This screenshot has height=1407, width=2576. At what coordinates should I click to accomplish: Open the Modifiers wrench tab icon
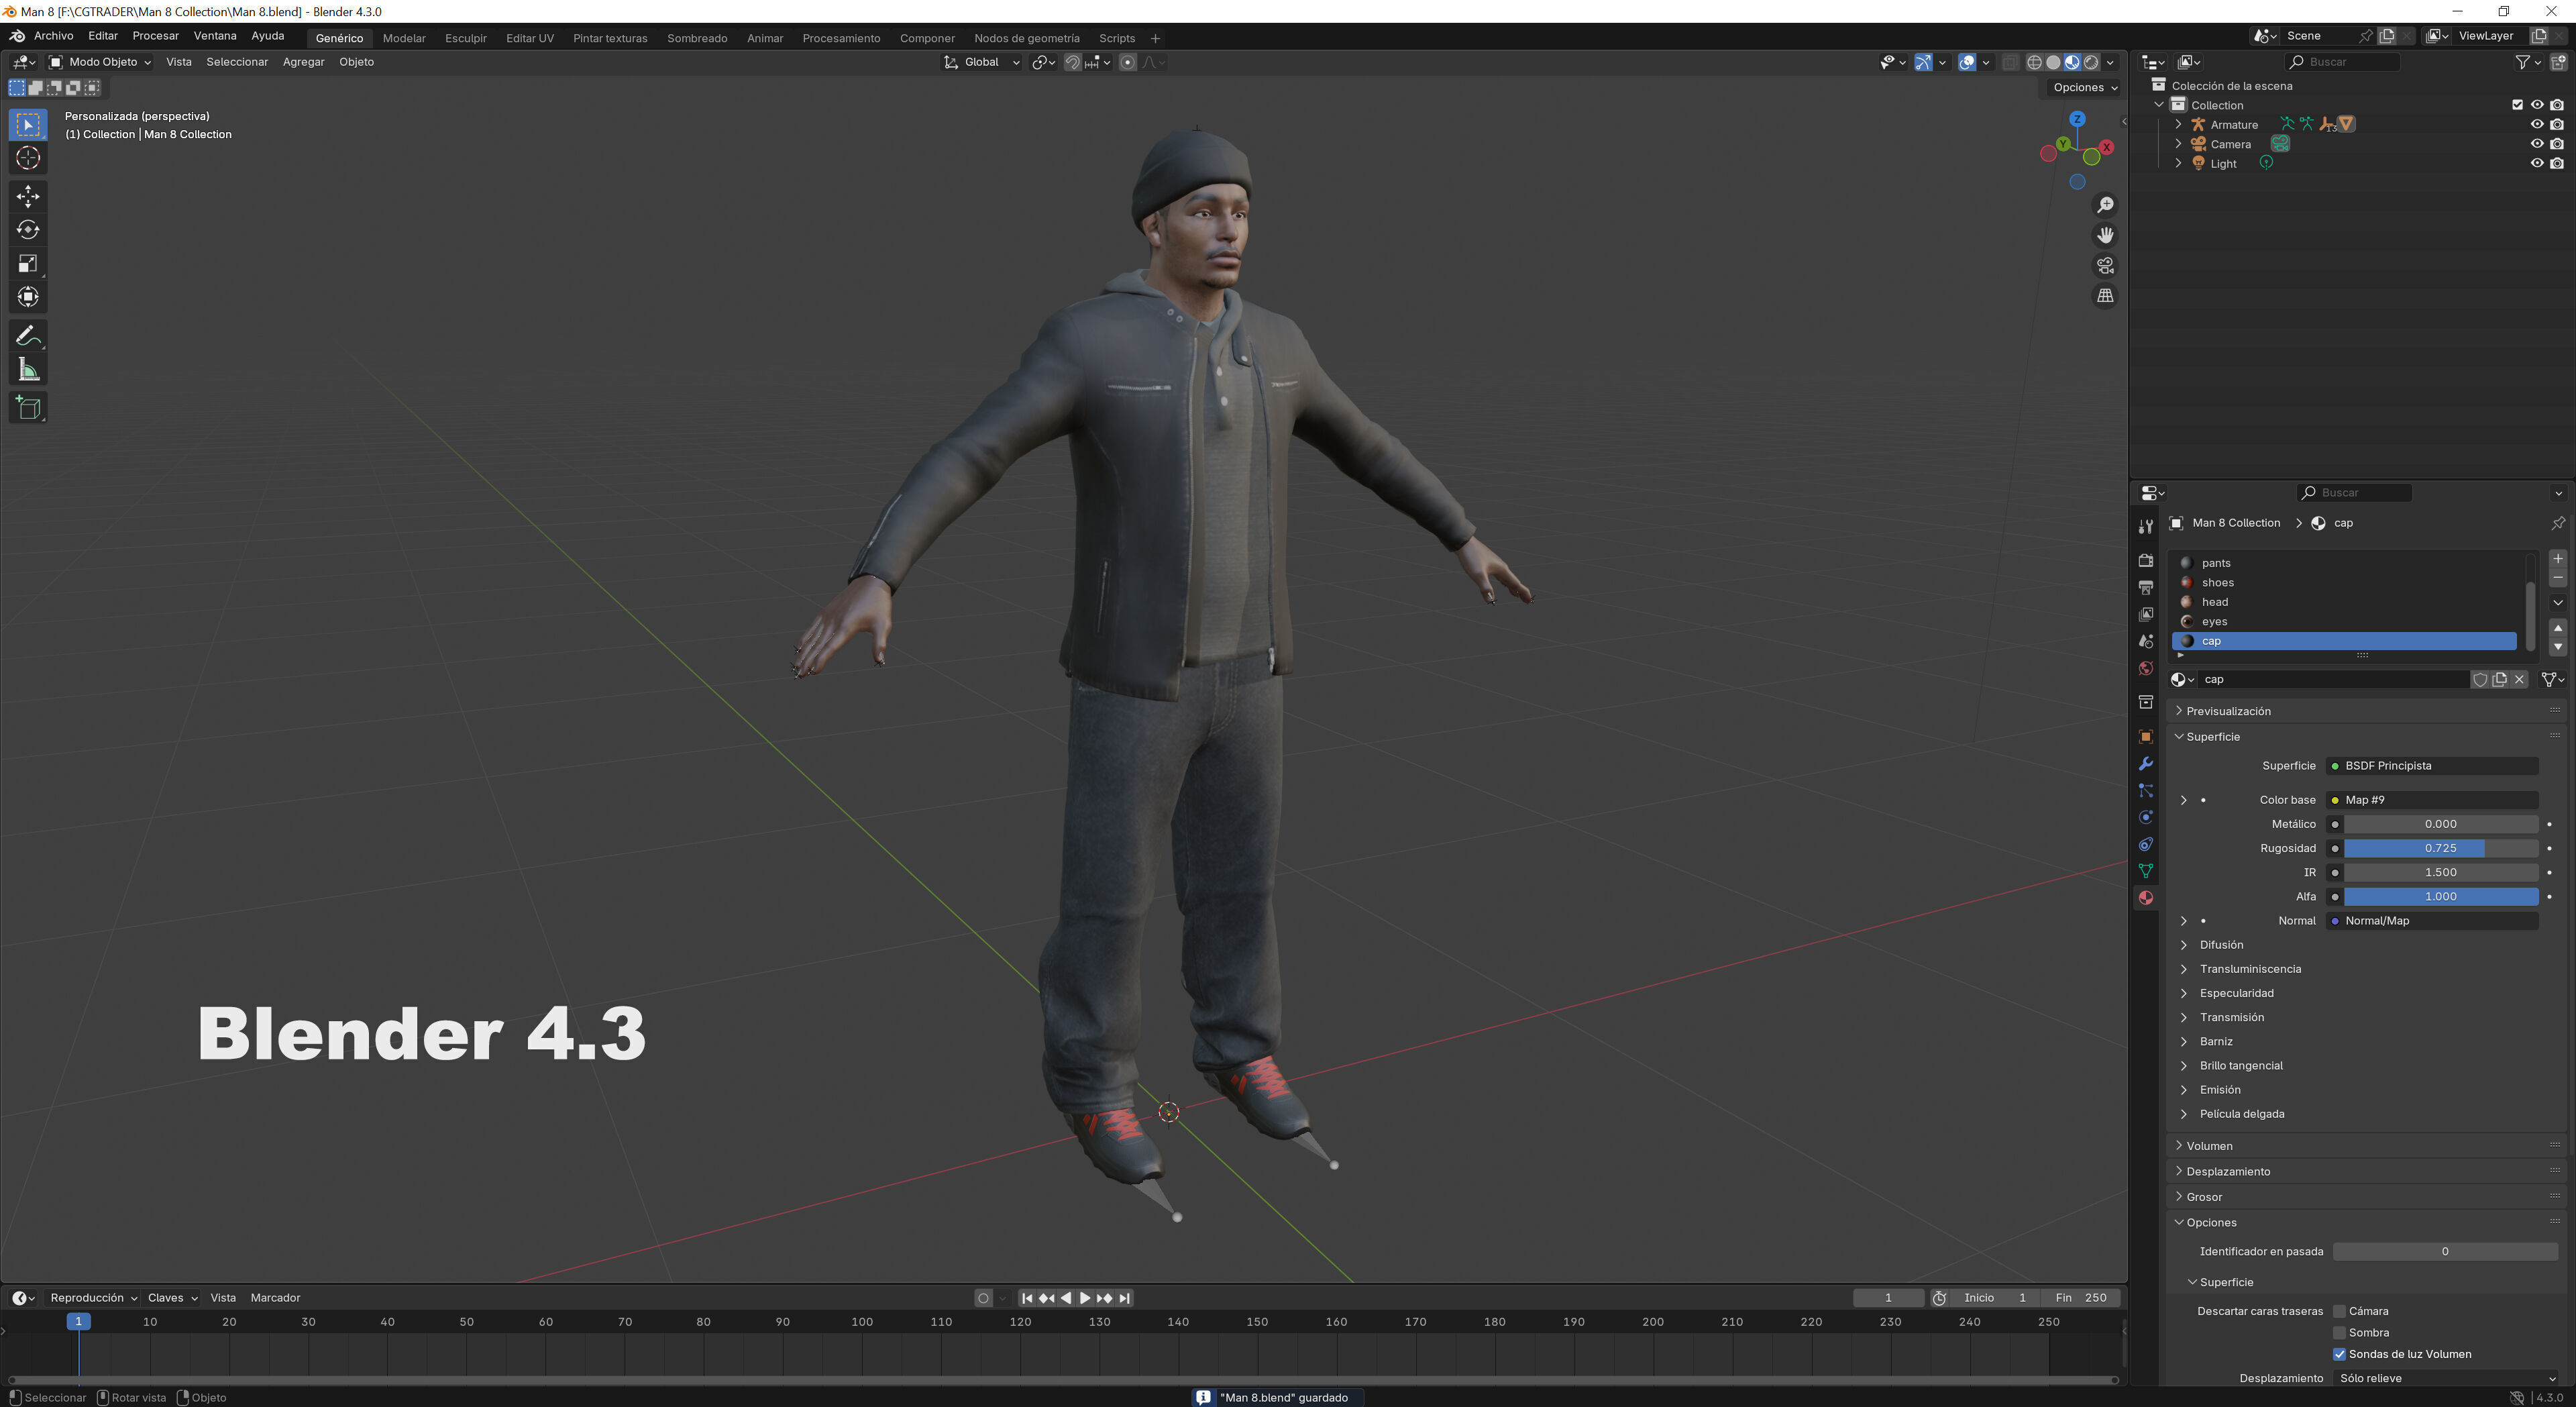pyautogui.click(x=2145, y=764)
